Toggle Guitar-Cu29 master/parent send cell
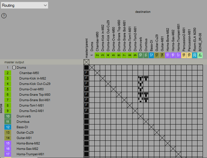207x158 pixels. click(87, 133)
